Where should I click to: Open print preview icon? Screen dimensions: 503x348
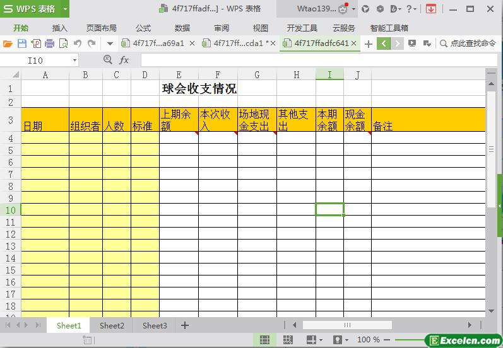pyautogui.click(x=64, y=43)
